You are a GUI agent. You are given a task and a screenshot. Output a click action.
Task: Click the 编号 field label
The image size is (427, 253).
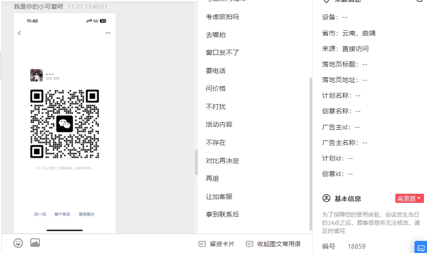tap(329, 247)
